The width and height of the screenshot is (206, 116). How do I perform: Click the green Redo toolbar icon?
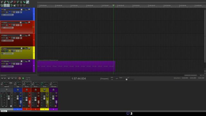click(18, 2)
